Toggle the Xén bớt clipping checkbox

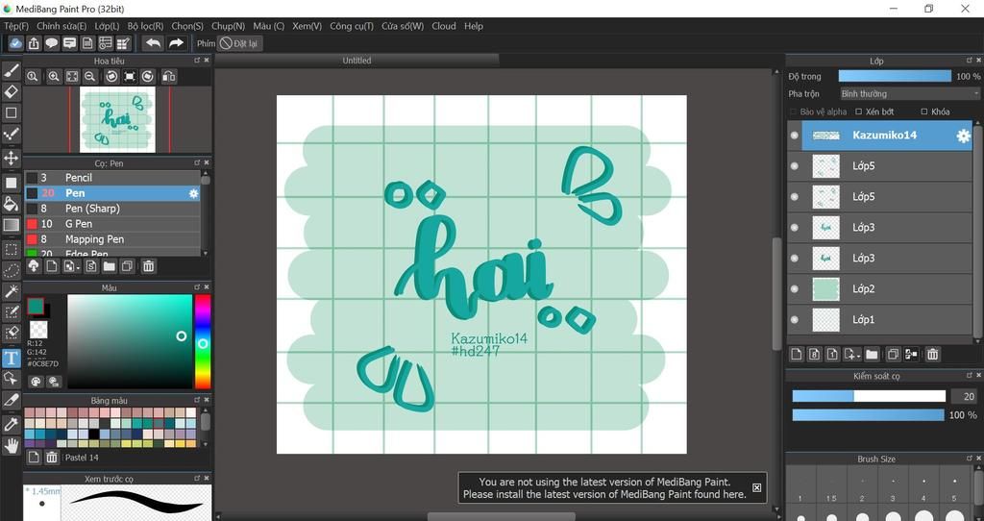click(858, 112)
